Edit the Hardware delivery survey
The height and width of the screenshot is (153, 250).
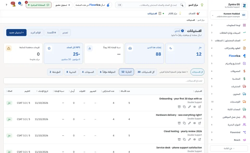point(189,123)
